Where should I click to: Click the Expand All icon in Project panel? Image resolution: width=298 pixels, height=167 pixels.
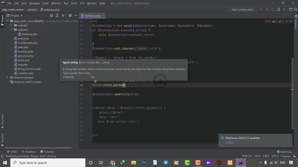point(57,15)
